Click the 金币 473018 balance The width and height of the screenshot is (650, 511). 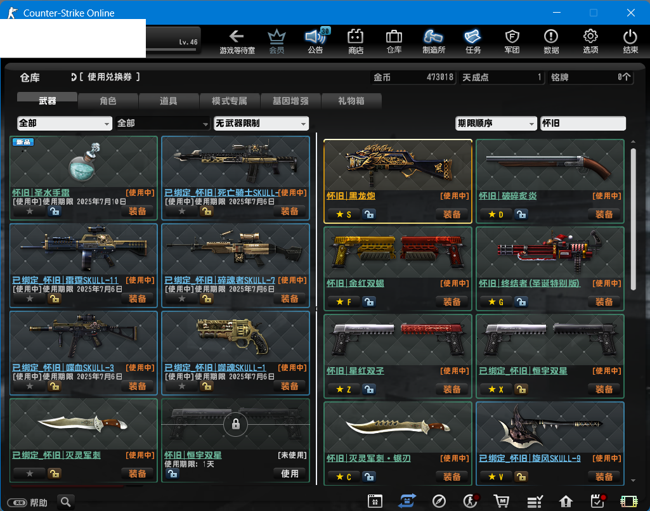tap(413, 77)
